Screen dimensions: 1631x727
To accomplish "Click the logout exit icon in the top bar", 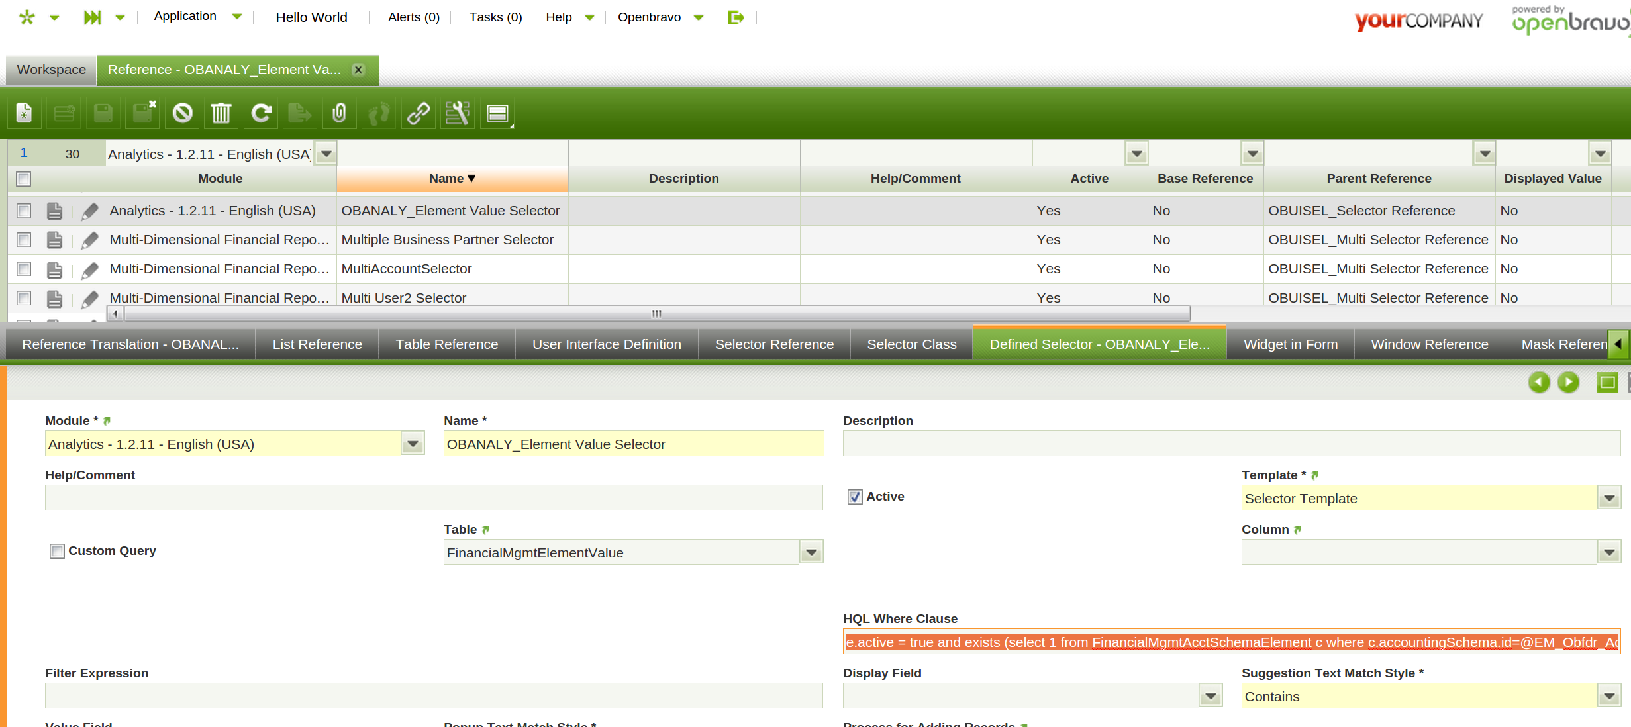I will [x=735, y=17].
